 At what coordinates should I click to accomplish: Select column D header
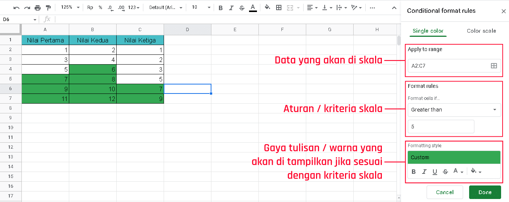tap(187, 30)
